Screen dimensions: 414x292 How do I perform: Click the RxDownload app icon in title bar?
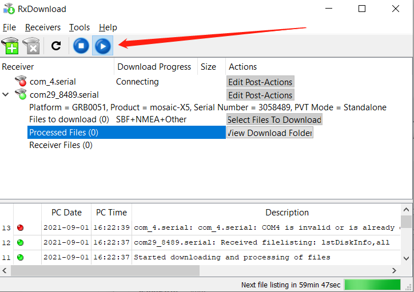[x=9, y=9]
